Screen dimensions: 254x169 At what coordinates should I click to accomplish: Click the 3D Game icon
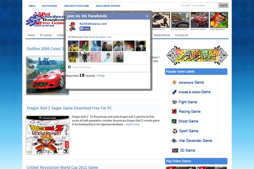click(x=175, y=150)
